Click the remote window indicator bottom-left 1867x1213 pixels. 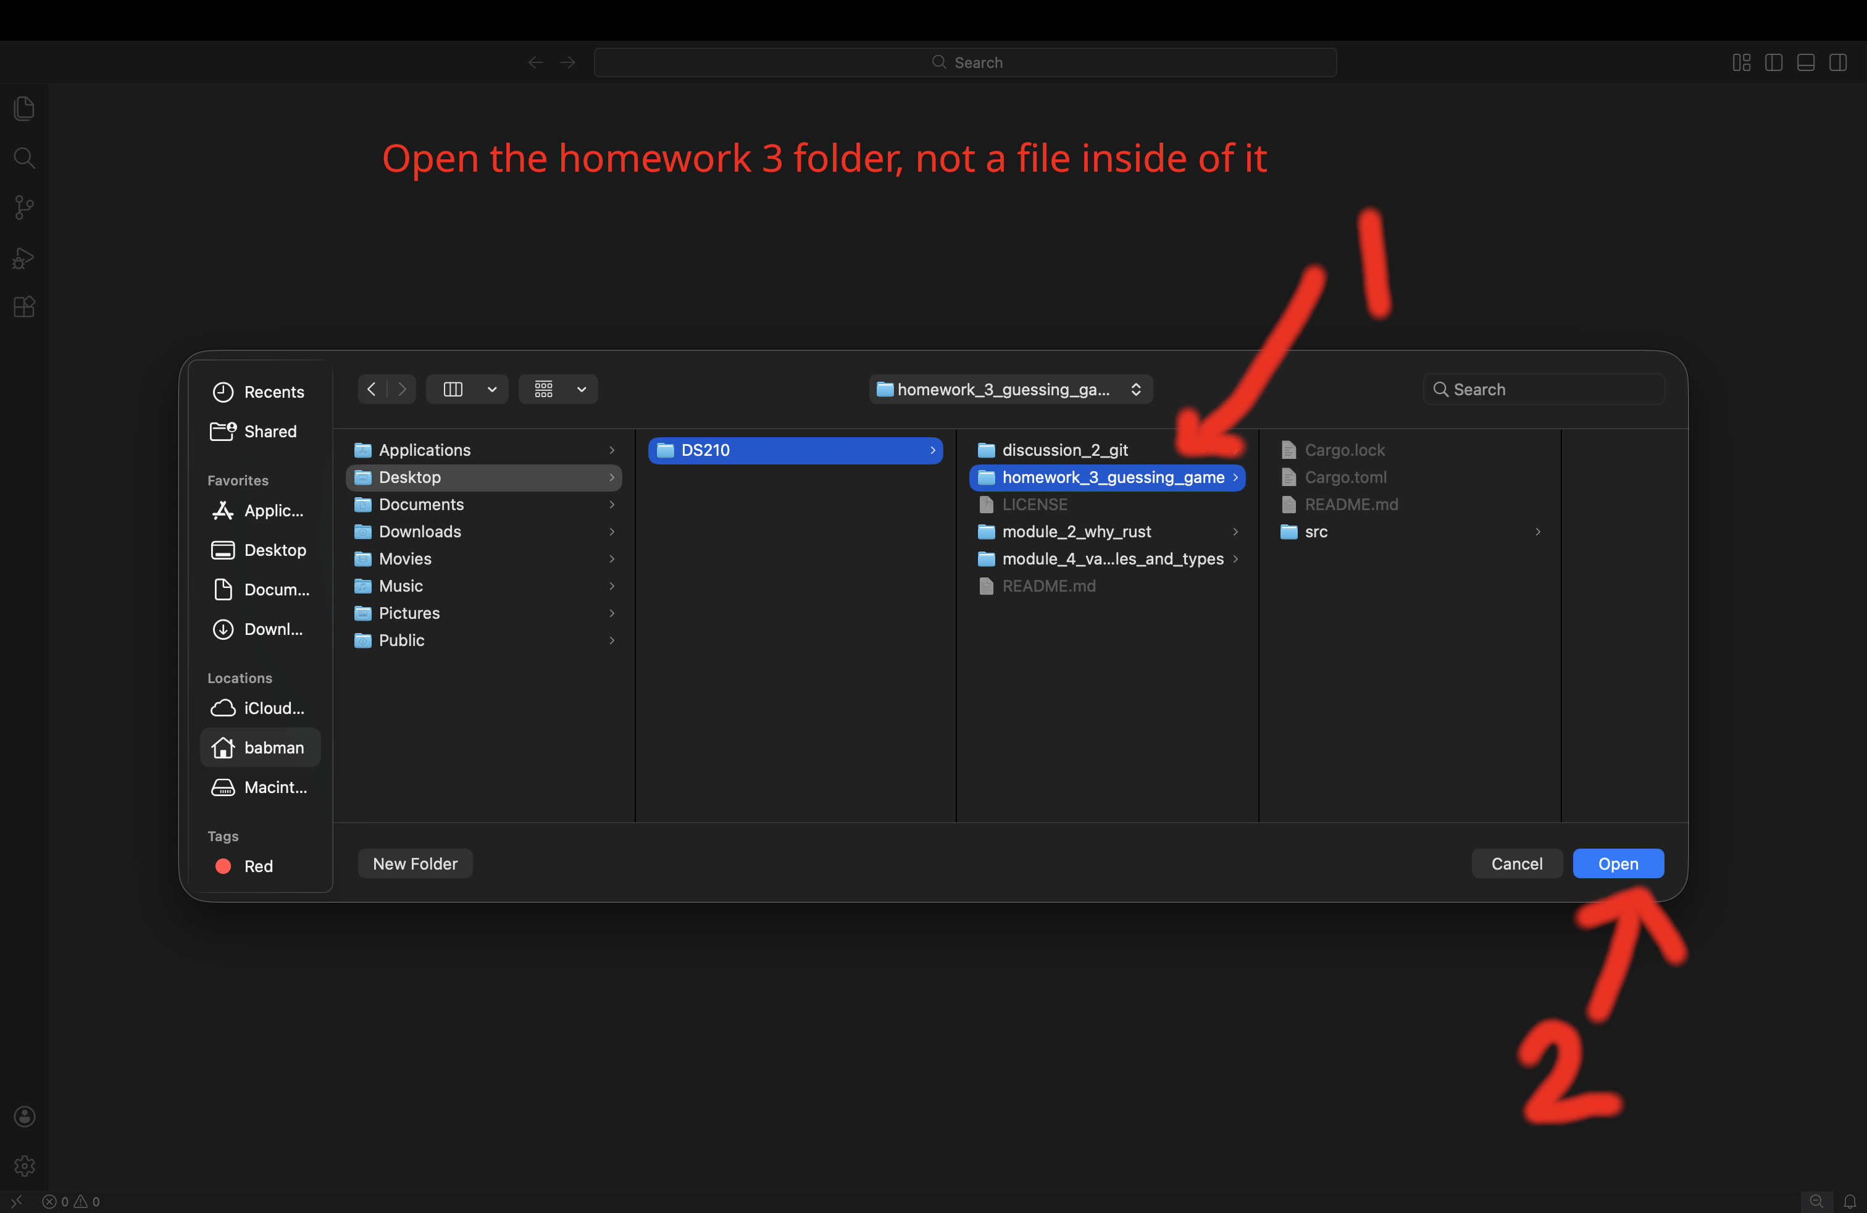(17, 1201)
